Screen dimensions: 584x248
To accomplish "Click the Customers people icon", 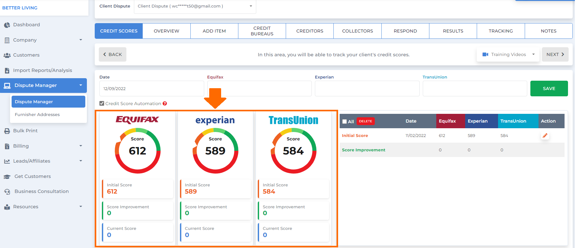I will tap(7, 55).
